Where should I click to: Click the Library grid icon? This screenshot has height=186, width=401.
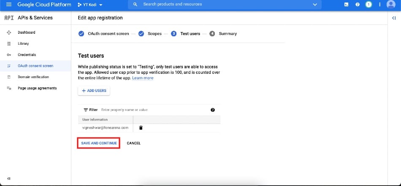(9, 44)
